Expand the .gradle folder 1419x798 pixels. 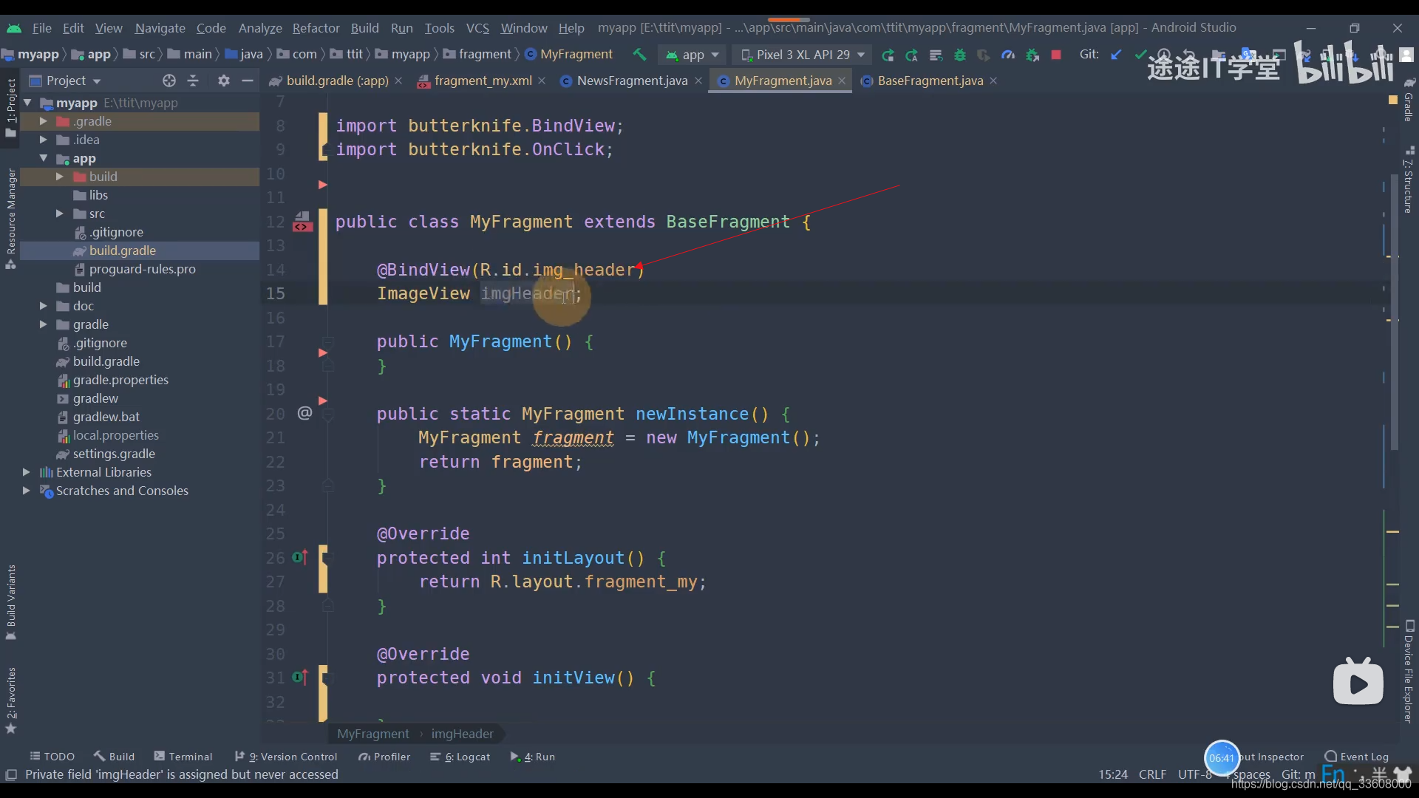coord(44,121)
